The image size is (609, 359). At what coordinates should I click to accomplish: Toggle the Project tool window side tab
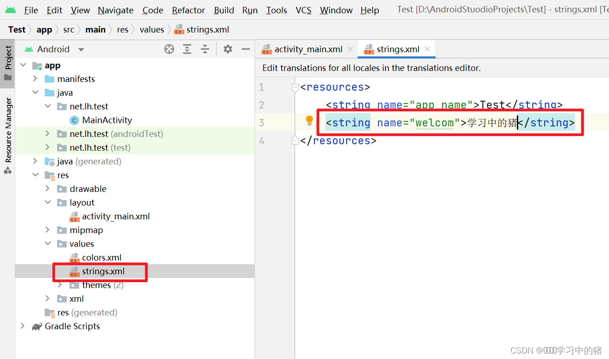click(x=8, y=63)
